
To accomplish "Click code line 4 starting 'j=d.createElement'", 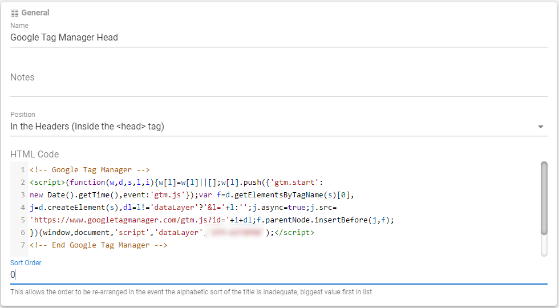I will pyautogui.click(x=183, y=208).
